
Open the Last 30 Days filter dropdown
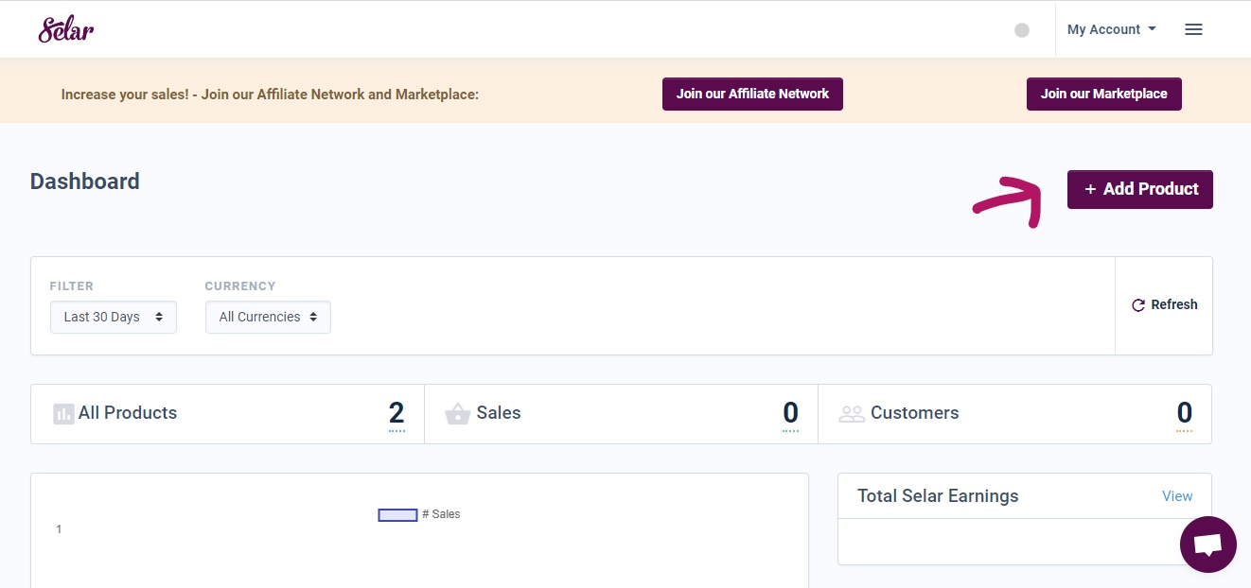(113, 317)
